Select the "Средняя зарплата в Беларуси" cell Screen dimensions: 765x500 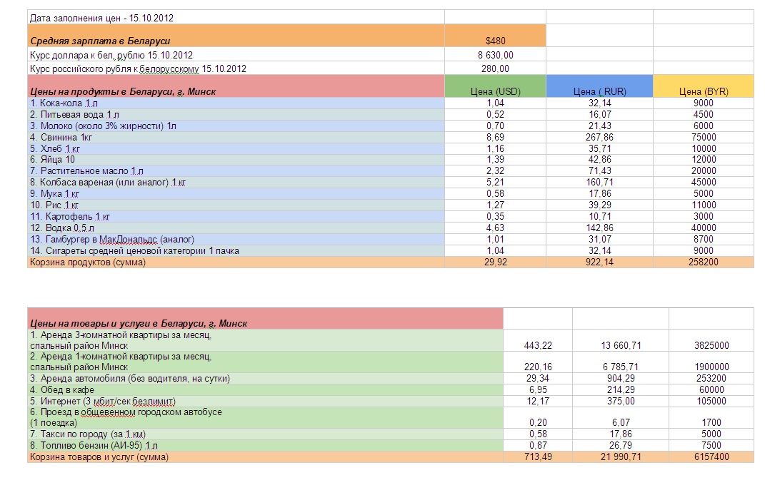[100, 41]
